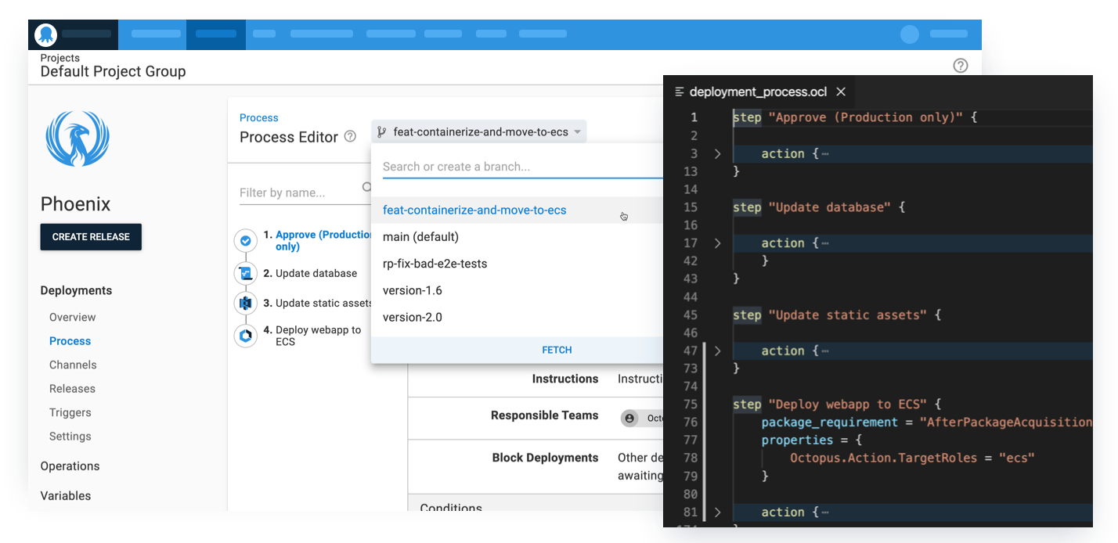This screenshot has height=543, width=1118.
Task: Expand folded action block on line 81
Action: coord(717,512)
